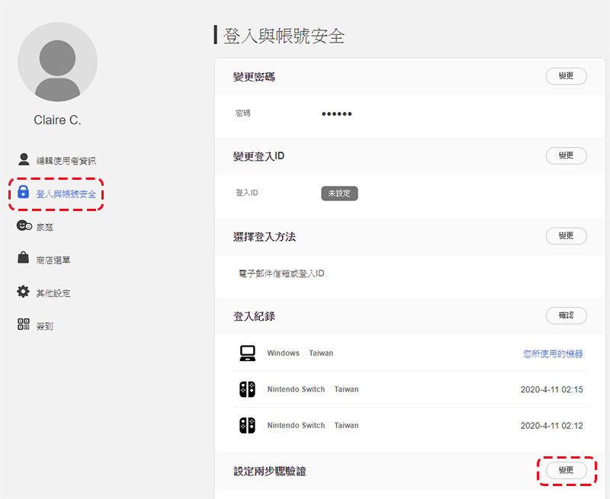Click the Claire C. user name
Viewport: 610px width, 499px height.
(58, 120)
